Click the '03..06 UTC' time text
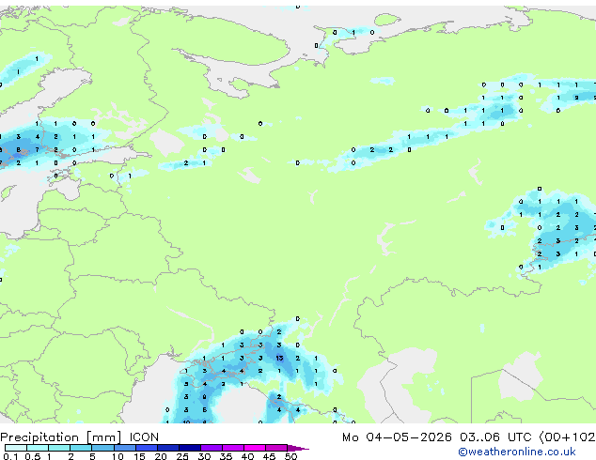 [x=495, y=437]
